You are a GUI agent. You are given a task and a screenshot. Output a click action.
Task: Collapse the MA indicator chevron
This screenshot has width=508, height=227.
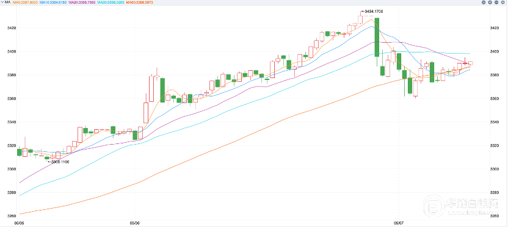pos(2,2)
